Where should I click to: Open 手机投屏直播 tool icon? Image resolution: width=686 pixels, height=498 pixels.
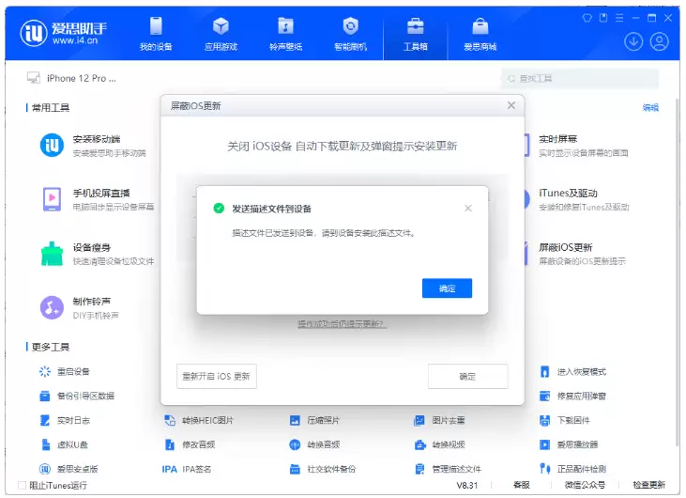click(x=52, y=199)
